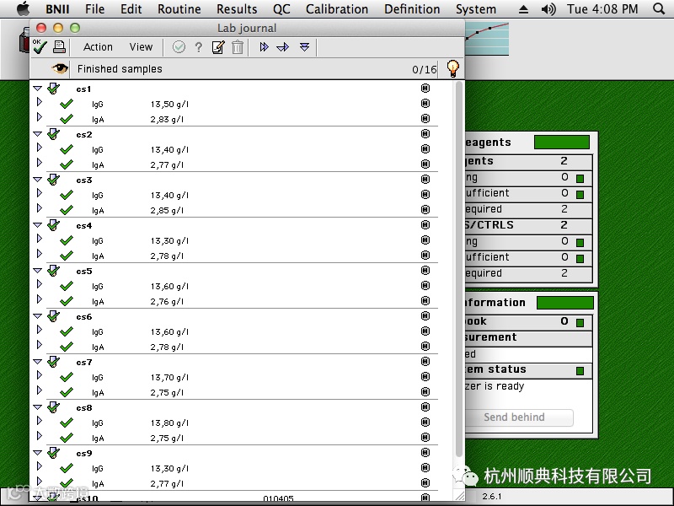This screenshot has height=506, width=674.
Task: Click the status icon on cs9 row
Action: click(425, 452)
